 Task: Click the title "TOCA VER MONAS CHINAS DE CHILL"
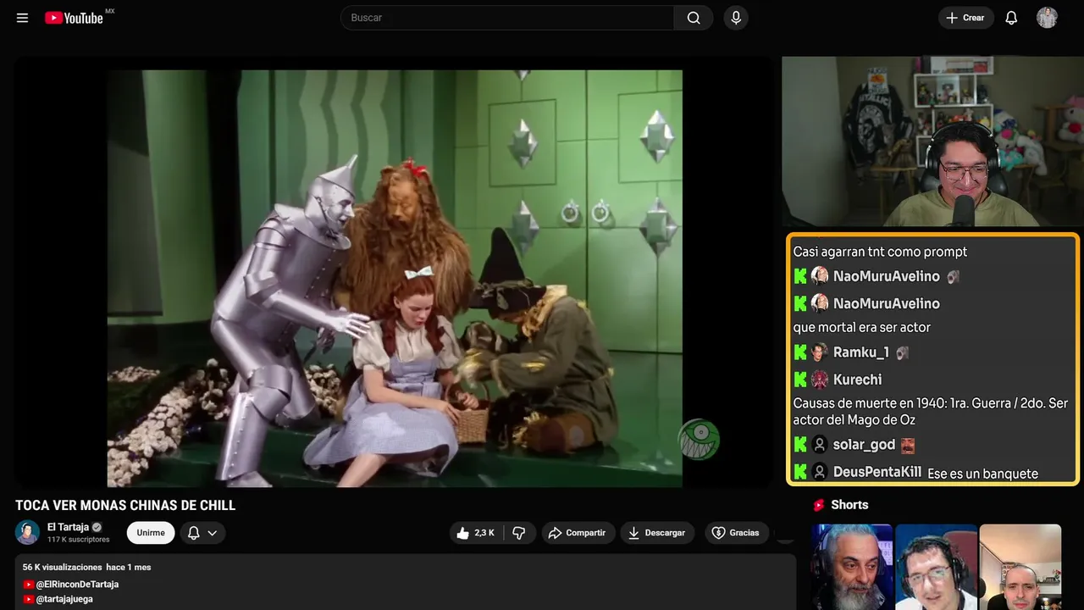(x=125, y=506)
